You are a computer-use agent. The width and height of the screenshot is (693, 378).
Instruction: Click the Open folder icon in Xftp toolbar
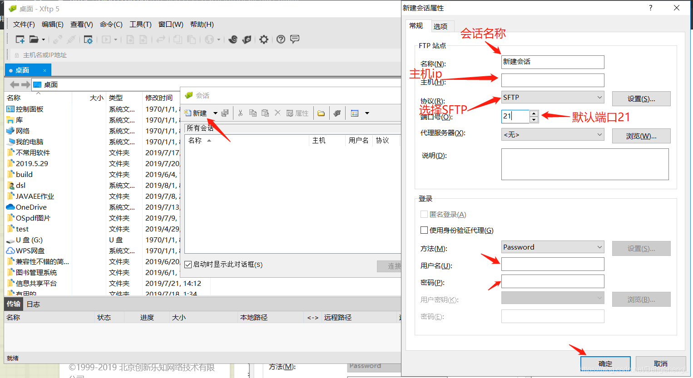[34, 39]
